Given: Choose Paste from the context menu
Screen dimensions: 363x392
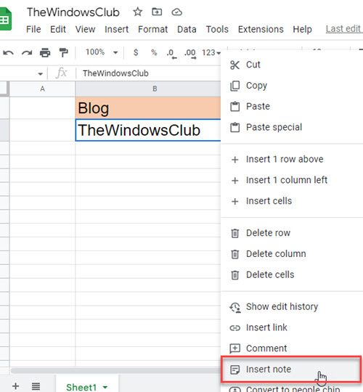Looking at the screenshot, I should click(292, 106).
